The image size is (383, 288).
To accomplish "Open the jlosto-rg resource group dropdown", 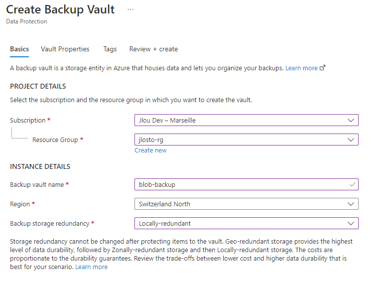I will click(246, 140).
